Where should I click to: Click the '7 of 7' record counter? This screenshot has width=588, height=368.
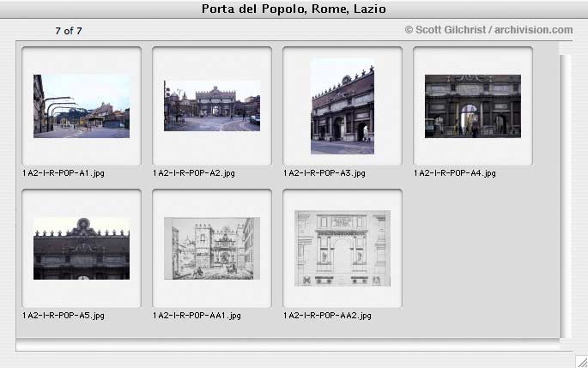click(x=69, y=31)
